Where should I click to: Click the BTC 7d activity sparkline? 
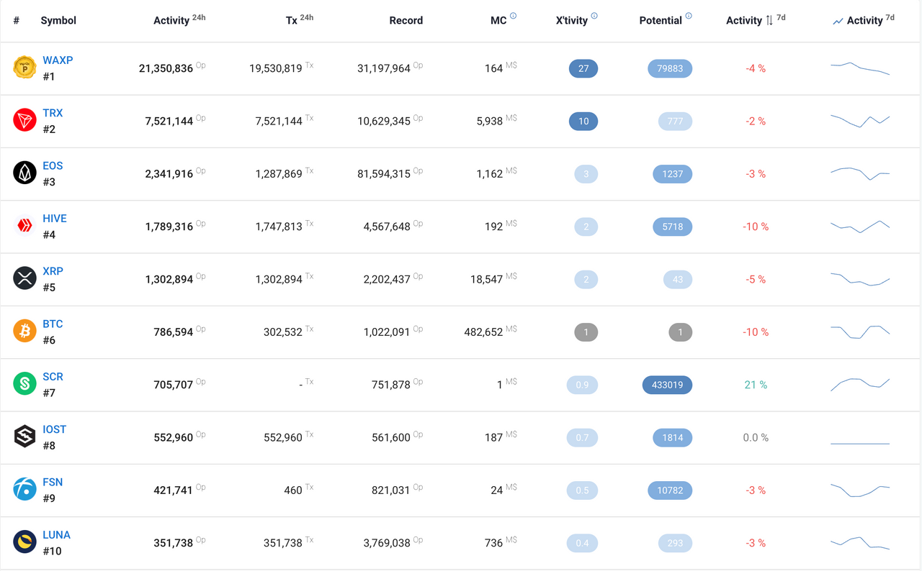[860, 332]
